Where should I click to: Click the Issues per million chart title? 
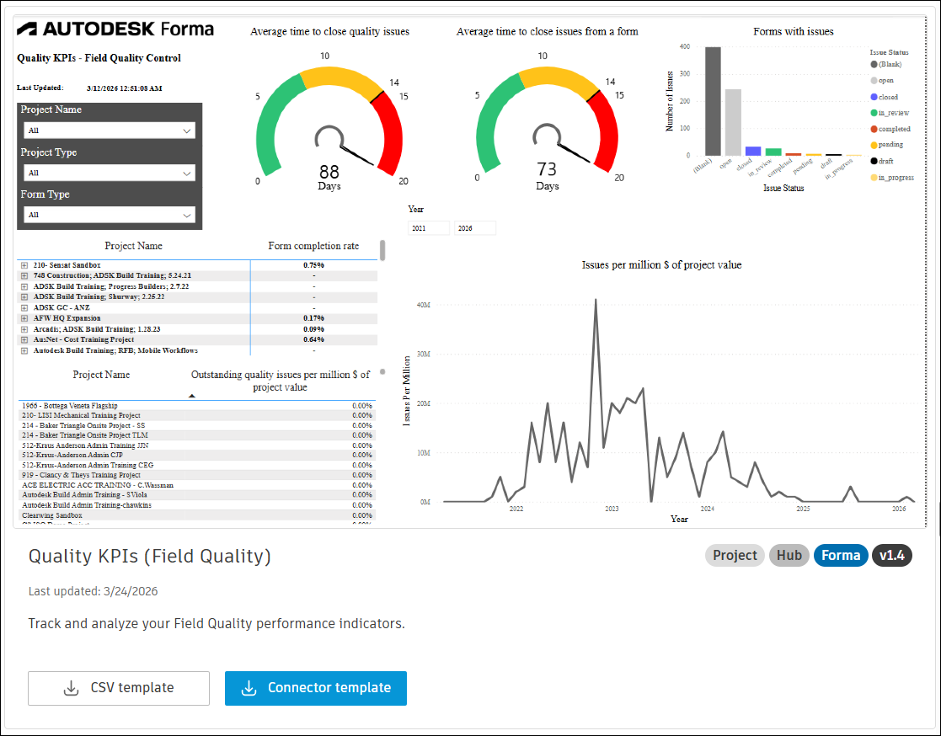coord(661,265)
